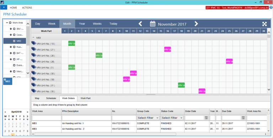Image resolution: width=273 pixels, height=138 pixels.
Task: Check the Hua... work area checkbox
Action: pyautogui.click(x=14, y=47)
